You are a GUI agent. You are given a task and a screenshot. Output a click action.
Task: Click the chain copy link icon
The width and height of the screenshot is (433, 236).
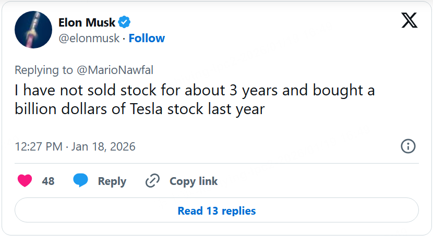pyautogui.click(x=152, y=181)
